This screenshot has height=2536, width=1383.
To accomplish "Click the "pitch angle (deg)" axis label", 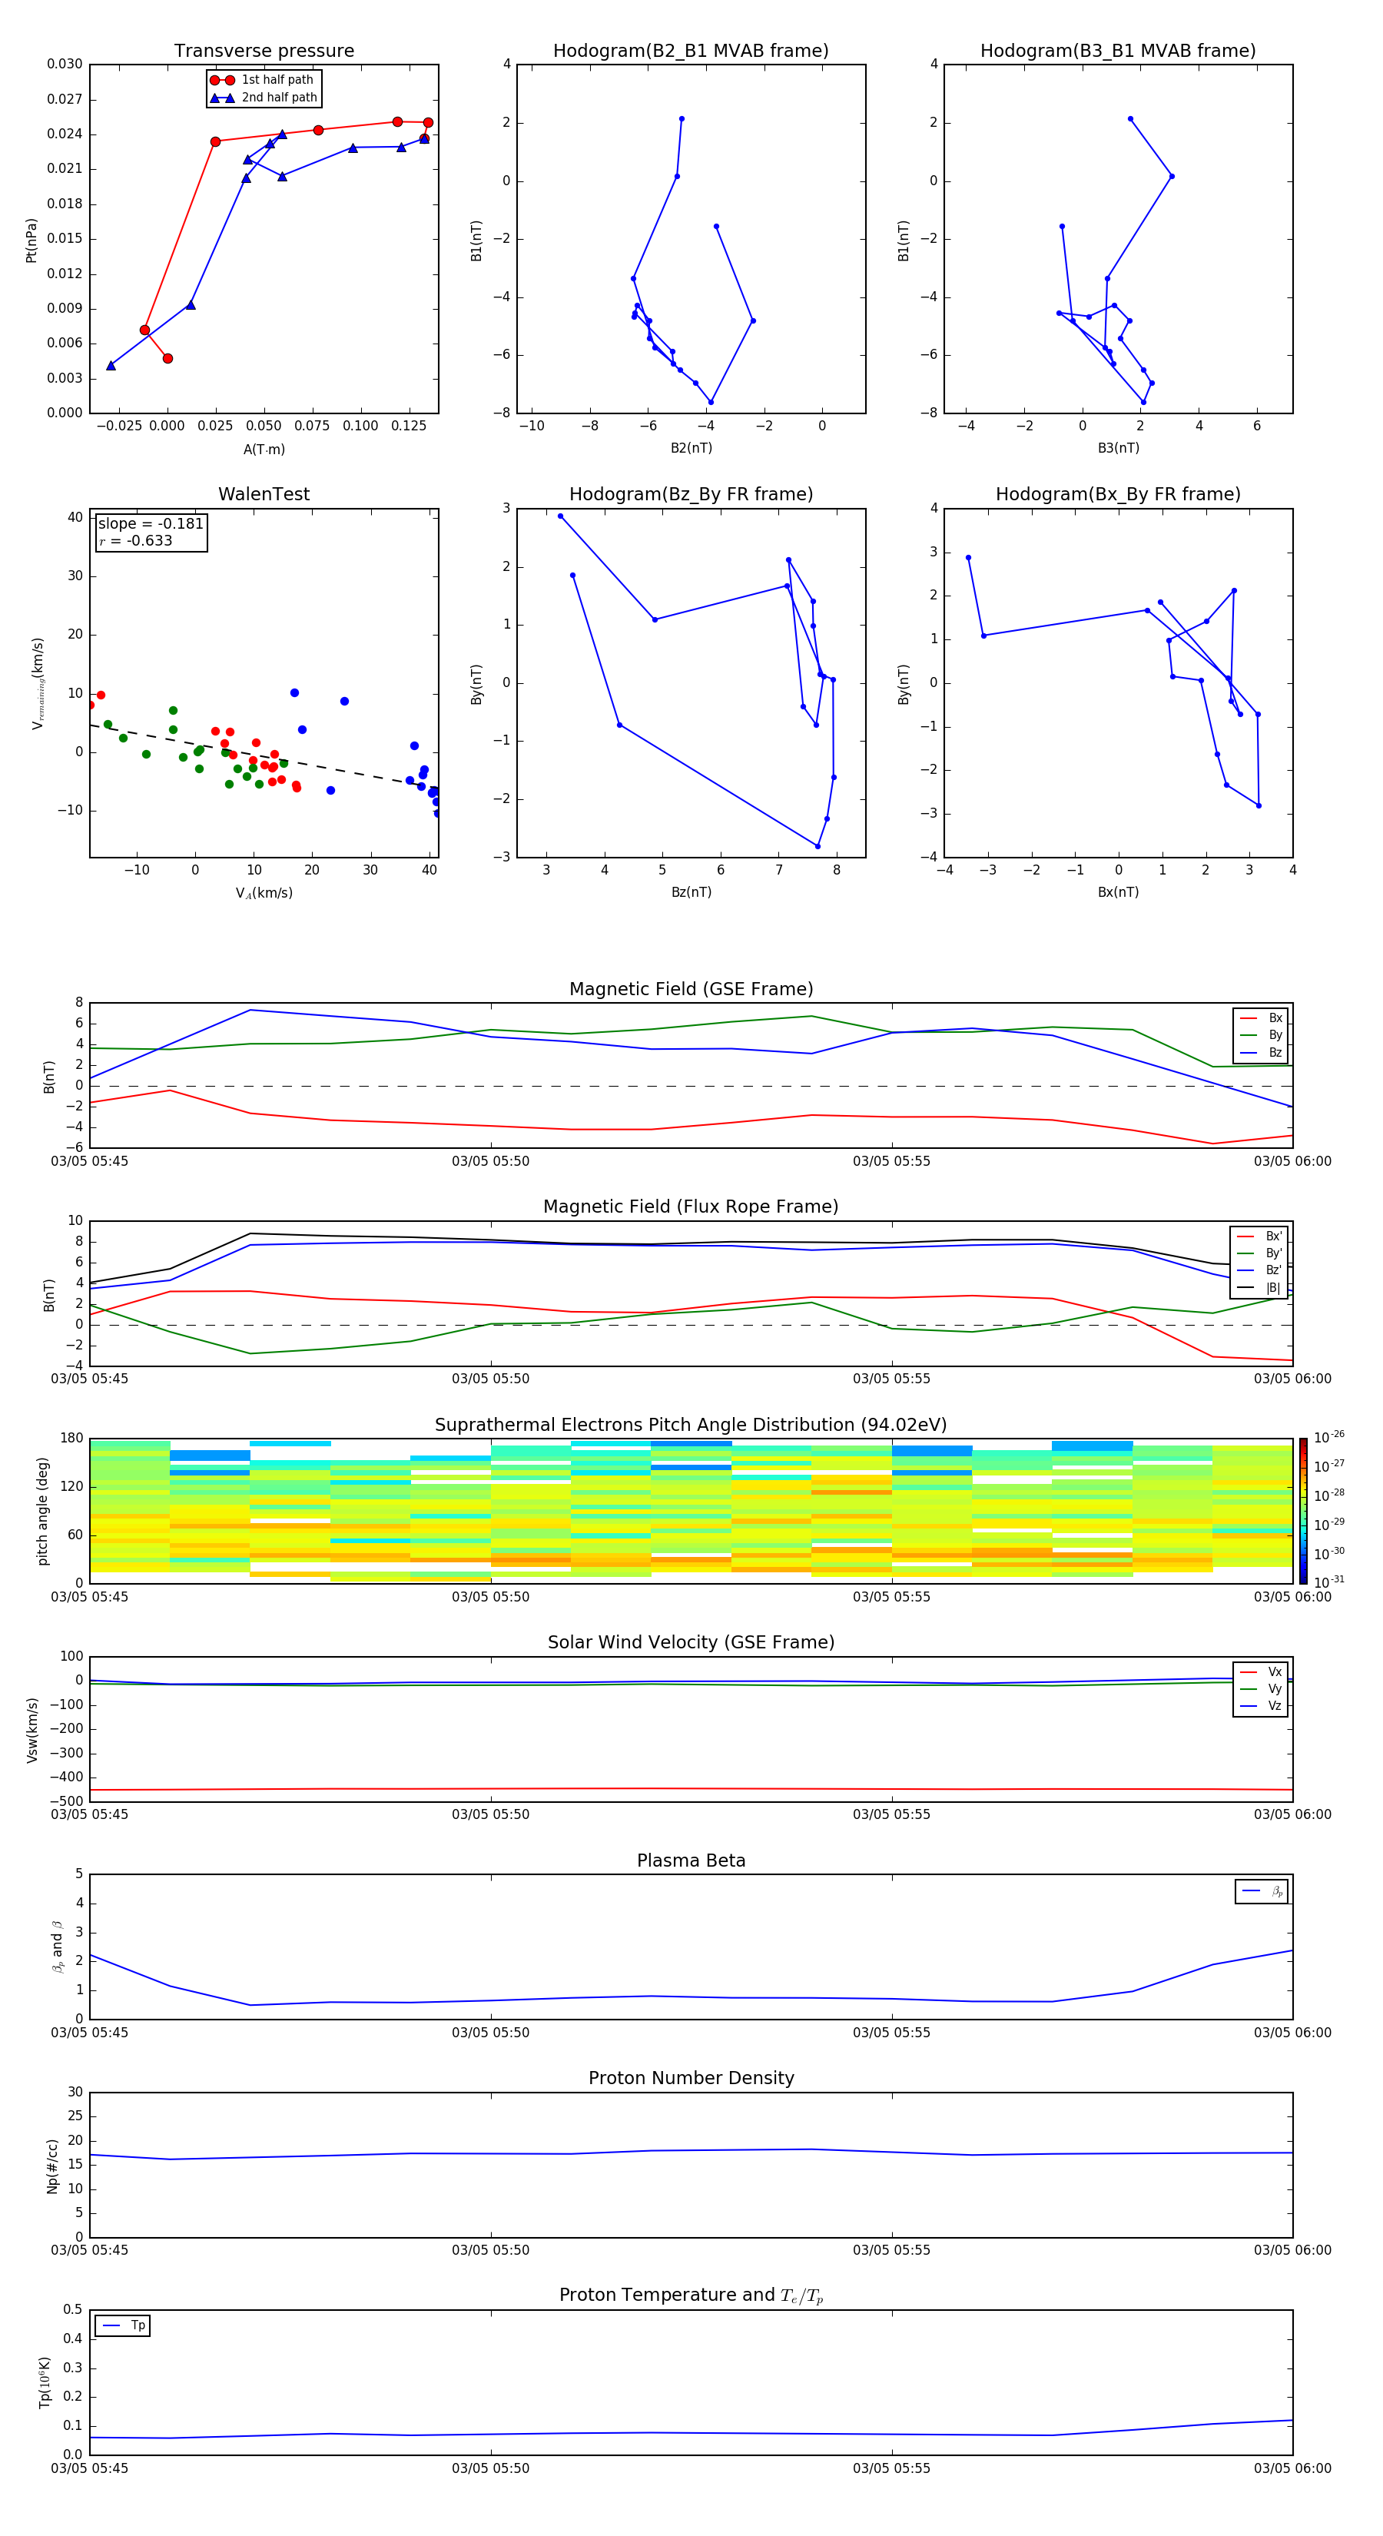I will (x=42, y=1511).
